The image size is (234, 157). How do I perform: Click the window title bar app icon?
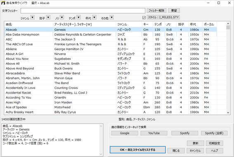tap(3, 3)
